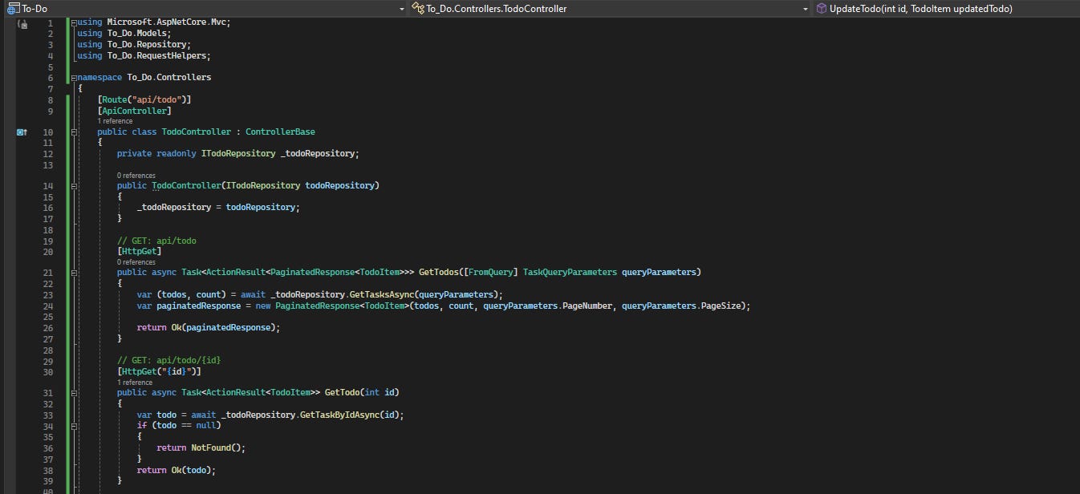Click the TodoController class icon in the navigation bar

pyautogui.click(x=417, y=9)
